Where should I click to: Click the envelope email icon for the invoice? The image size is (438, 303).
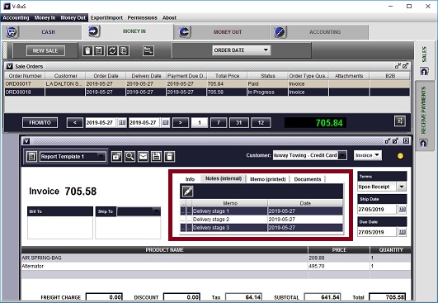[143, 156]
